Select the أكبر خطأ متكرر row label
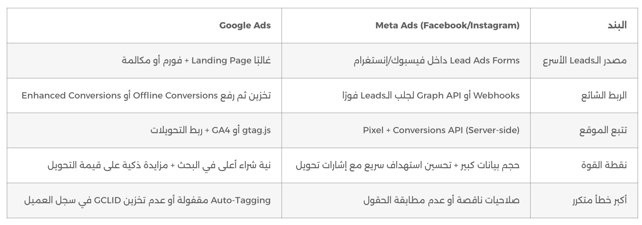 (x=600, y=200)
